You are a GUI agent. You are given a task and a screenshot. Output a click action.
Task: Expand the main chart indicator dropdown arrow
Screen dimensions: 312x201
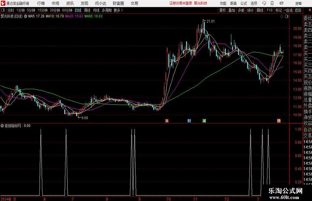point(25,16)
